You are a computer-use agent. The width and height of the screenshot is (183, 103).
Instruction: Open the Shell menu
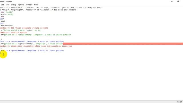(x=7, y=5)
